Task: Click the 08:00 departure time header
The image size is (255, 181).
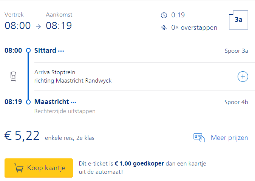Action: pos(17,26)
